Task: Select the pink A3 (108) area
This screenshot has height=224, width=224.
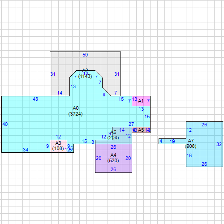Action: click(x=58, y=146)
